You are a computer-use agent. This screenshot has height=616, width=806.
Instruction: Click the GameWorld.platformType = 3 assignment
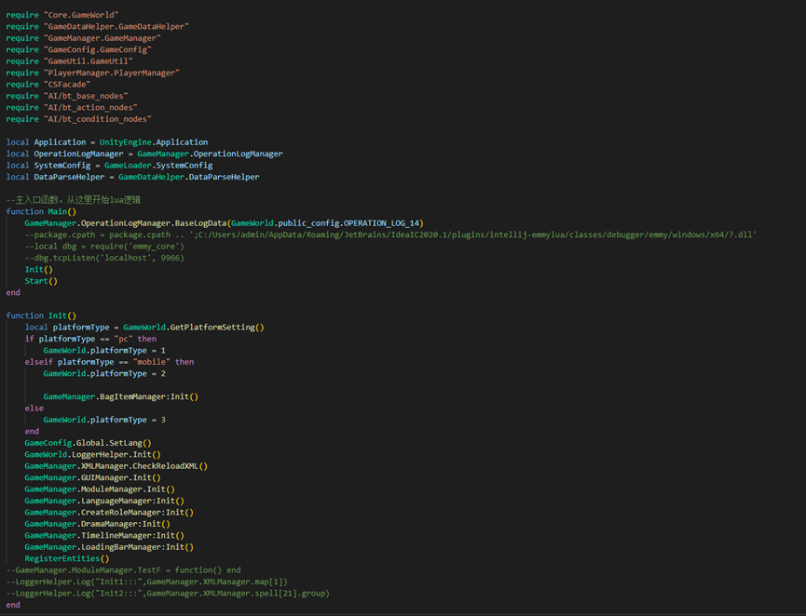[x=103, y=420]
